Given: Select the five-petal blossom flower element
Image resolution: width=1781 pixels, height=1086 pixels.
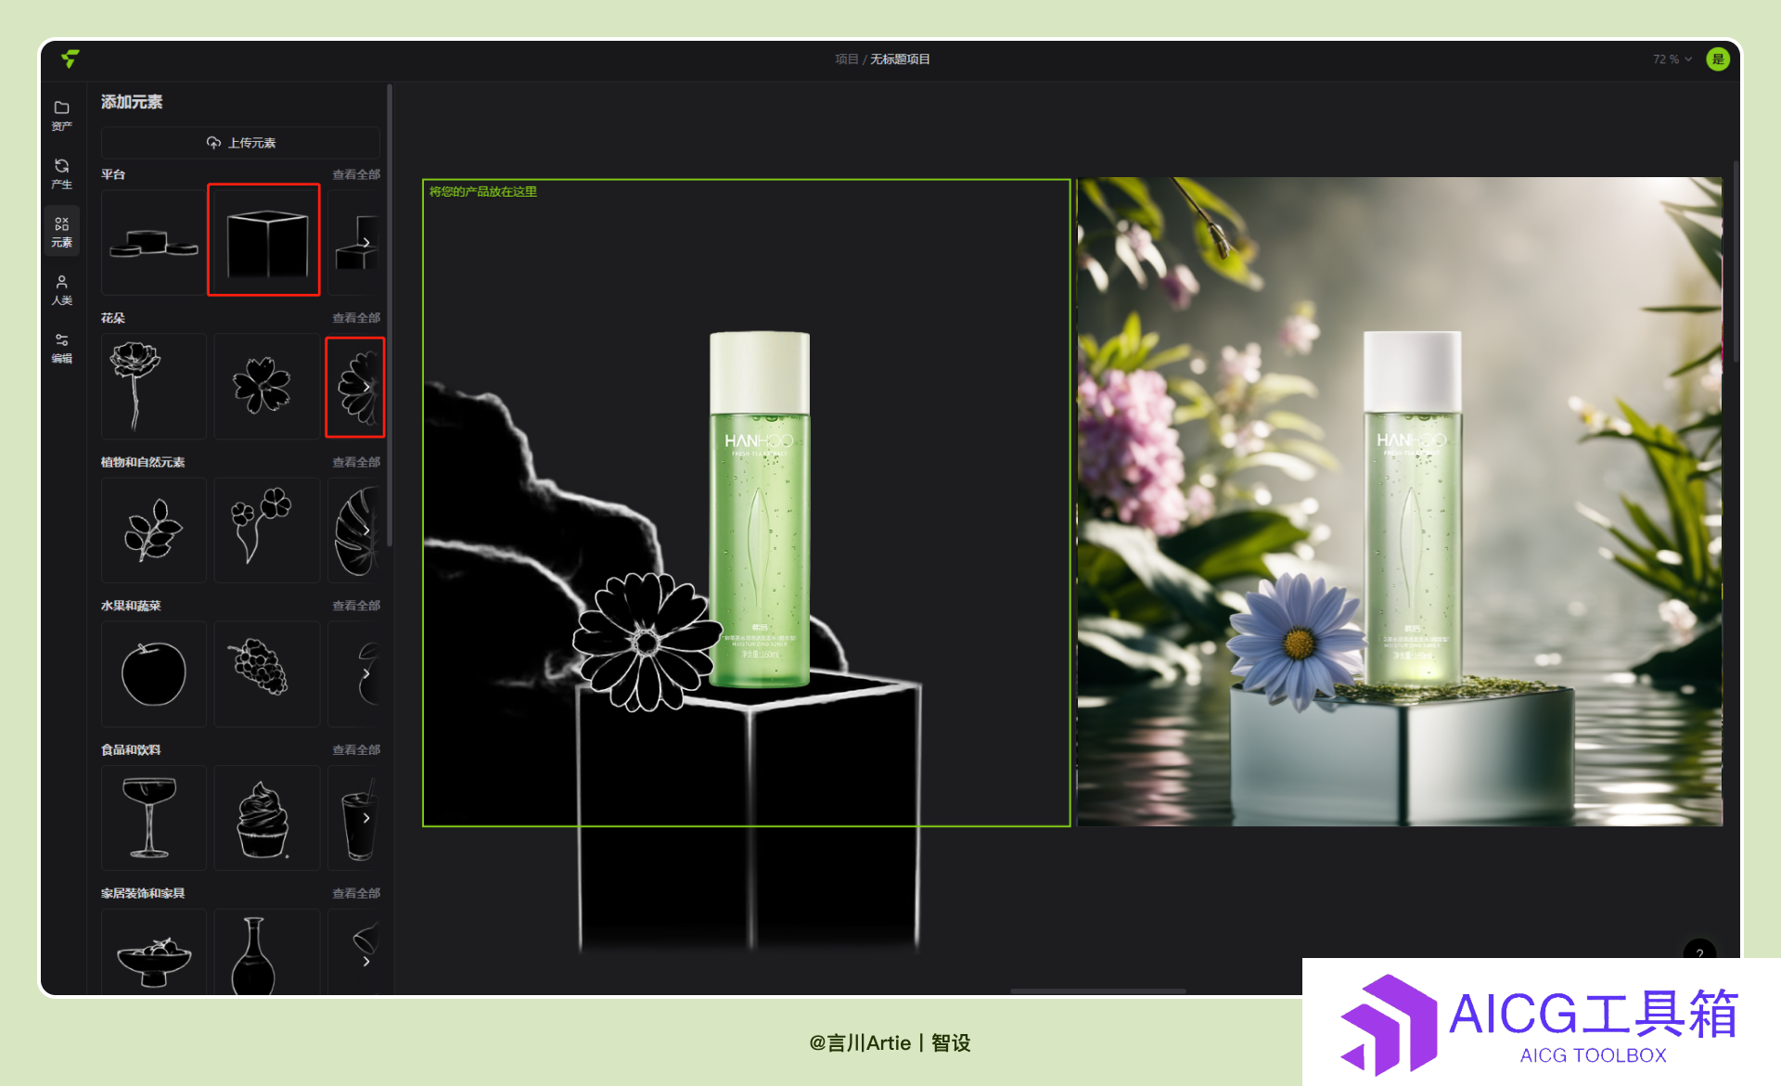Looking at the screenshot, I should (x=266, y=387).
